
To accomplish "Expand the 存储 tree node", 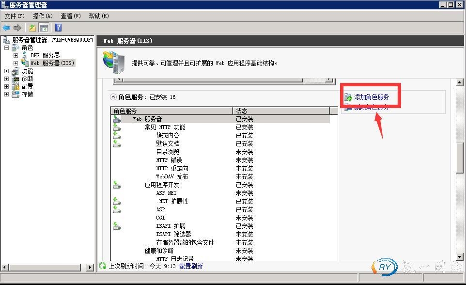I will tap(7, 94).
